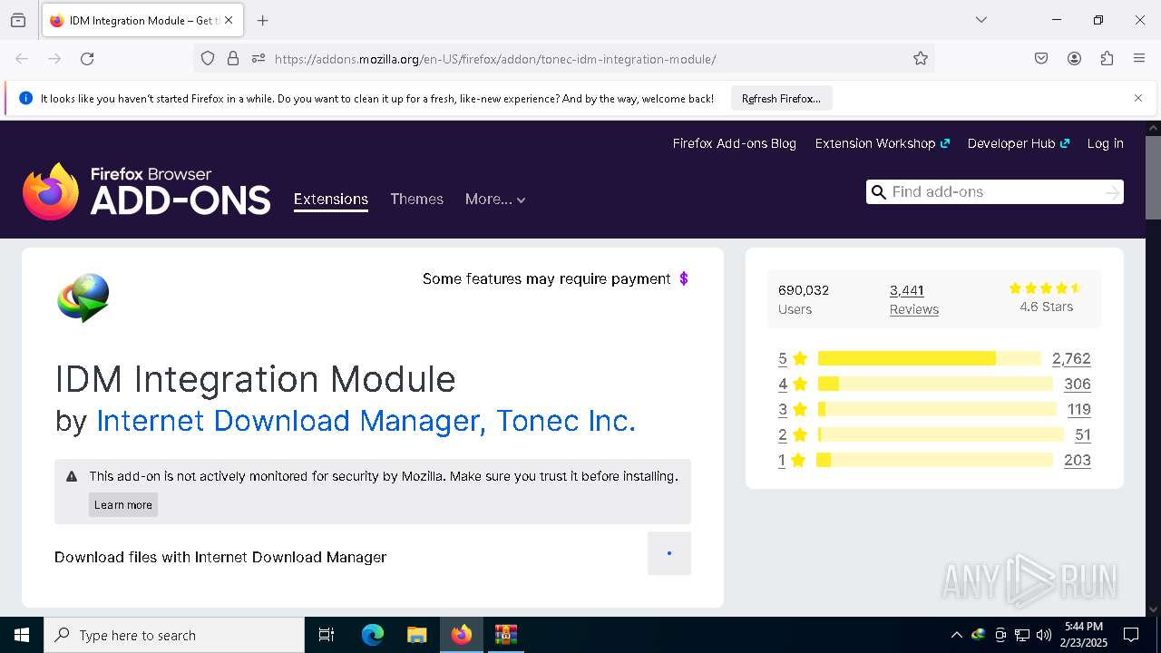Screen dimensions: 1161x653
Task: Open the Save to Pocket icon
Action: click(x=1041, y=59)
